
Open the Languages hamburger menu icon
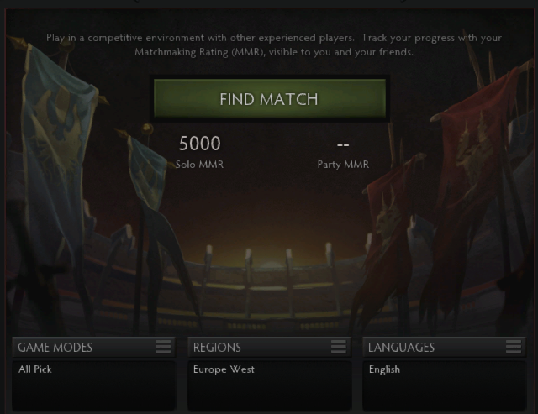tap(514, 347)
